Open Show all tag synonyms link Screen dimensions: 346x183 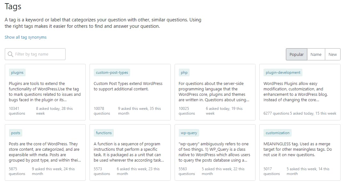pos(26,37)
